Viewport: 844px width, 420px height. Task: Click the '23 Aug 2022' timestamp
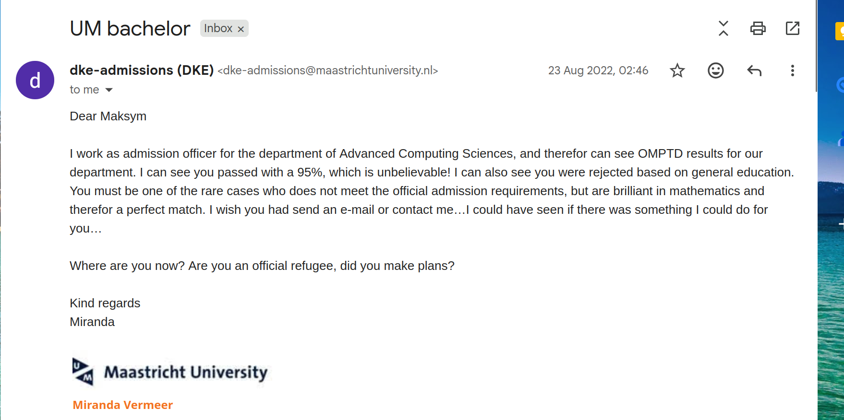coord(598,70)
